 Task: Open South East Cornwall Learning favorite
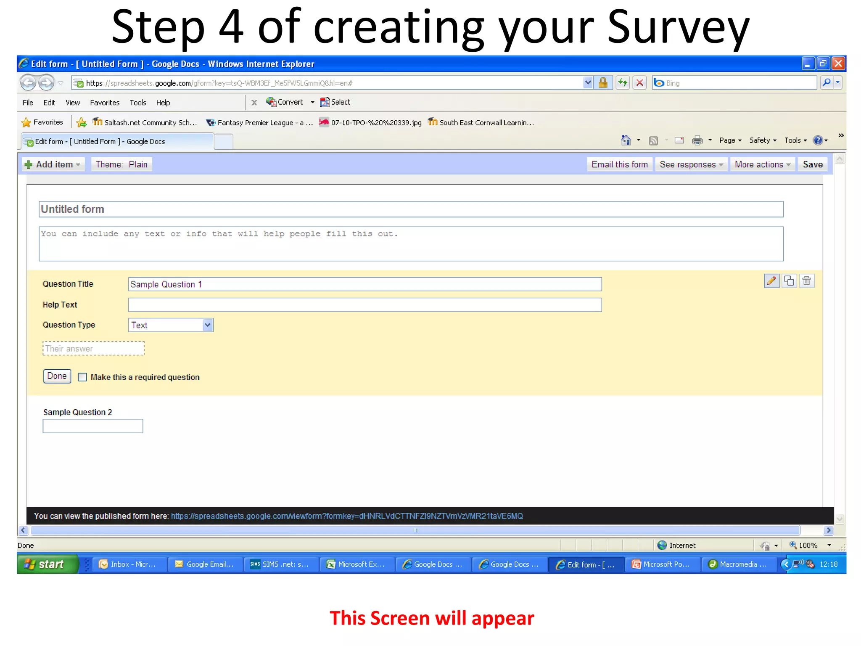481,122
